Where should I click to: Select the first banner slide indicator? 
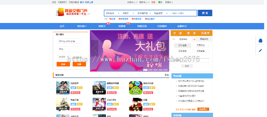point(145,70)
